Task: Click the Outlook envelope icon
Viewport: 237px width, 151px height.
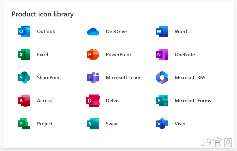Action: tap(24, 31)
